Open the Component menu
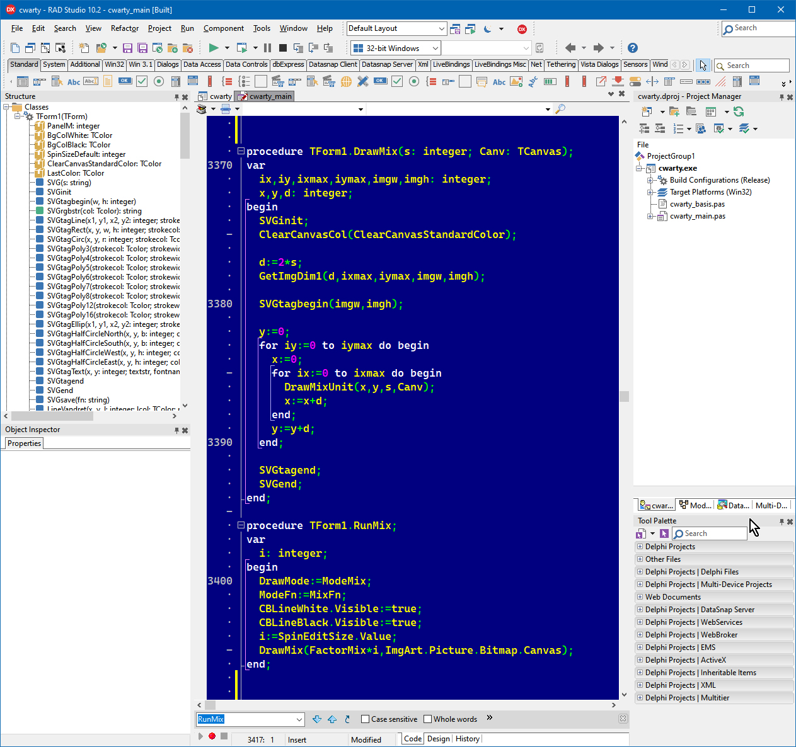 [x=224, y=28]
